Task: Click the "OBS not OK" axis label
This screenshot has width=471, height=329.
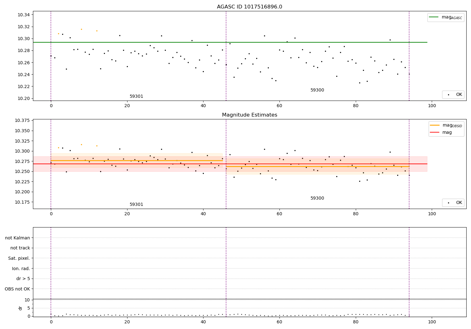Action: click(18, 289)
